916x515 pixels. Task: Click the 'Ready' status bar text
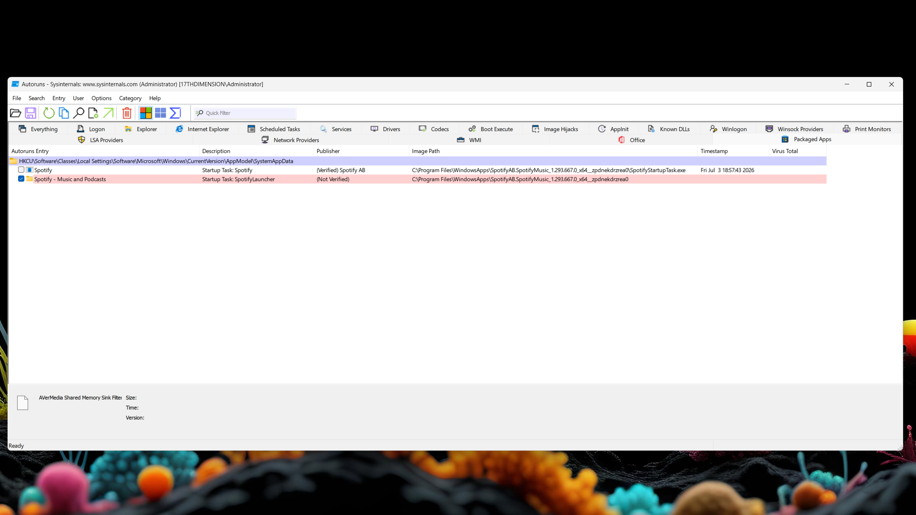tap(16, 446)
